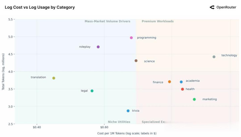
Task: Select the blue academia data point
Action: 181,82
